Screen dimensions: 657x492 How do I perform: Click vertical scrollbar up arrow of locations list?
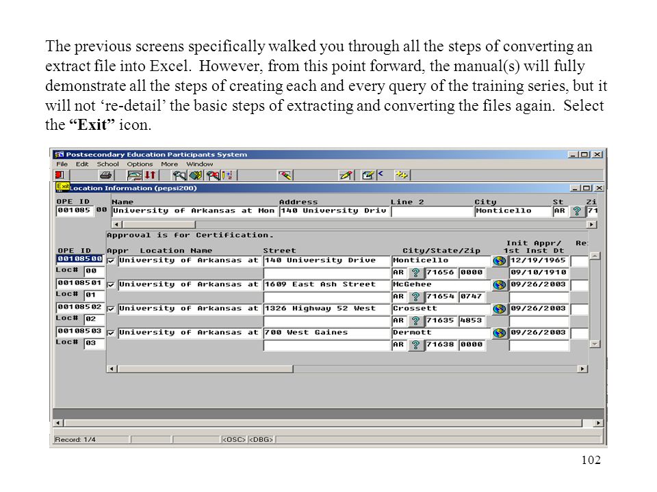(595, 256)
